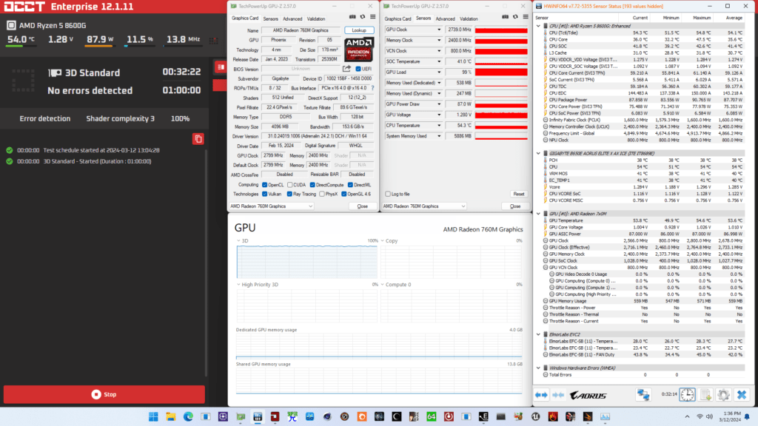Click HWiNFO collapse arrows icon

pyautogui.click(x=558, y=395)
